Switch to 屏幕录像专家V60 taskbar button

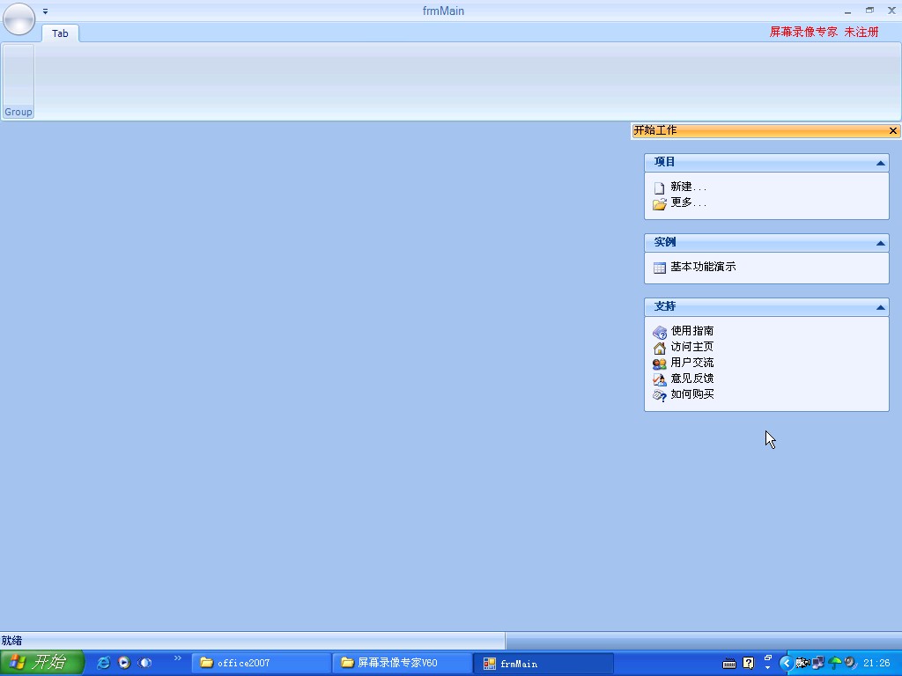pyautogui.click(x=402, y=663)
